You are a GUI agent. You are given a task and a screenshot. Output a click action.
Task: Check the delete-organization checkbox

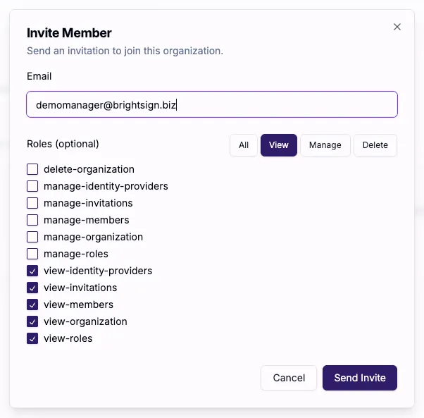pos(32,169)
